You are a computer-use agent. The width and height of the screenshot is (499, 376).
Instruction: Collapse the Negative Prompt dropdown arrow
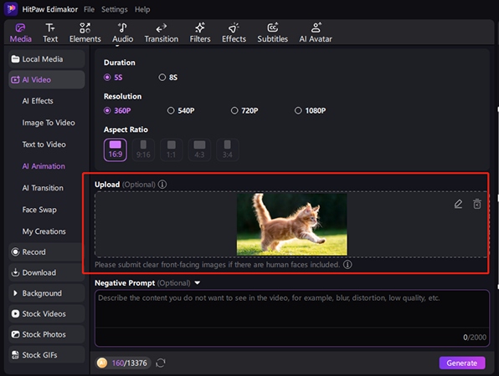198,282
